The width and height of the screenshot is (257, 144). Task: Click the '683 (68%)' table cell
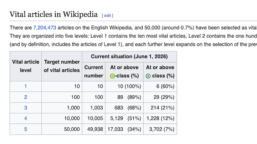coord(124,108)
